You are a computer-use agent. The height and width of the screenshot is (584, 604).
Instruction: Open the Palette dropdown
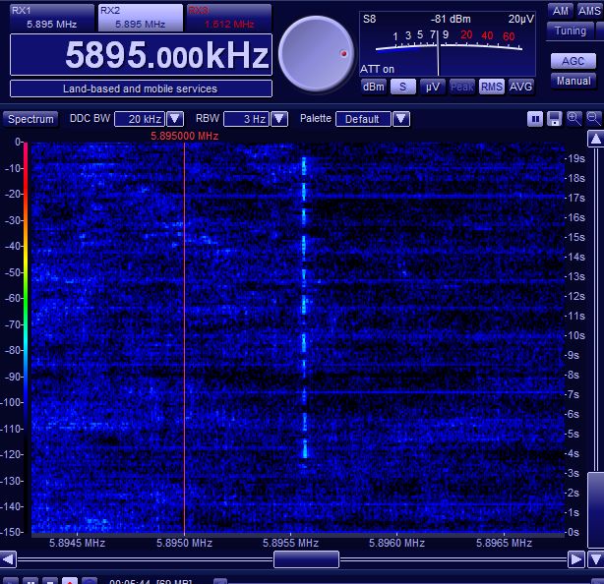click(x=401, y=119)
